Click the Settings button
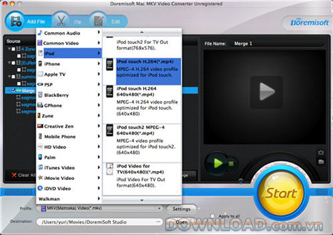Screen dimensions: 333x235 pyautogui.click(x=182, y=209)
